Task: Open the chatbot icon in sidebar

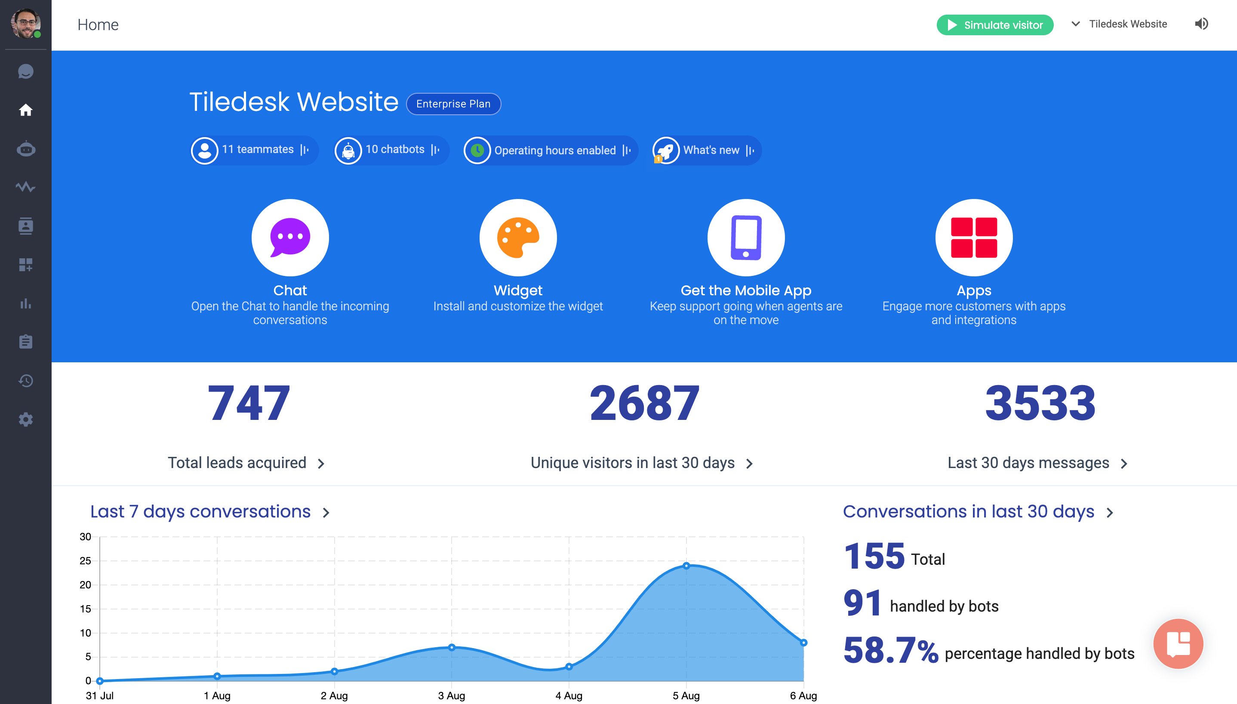Action: [26, 149]
